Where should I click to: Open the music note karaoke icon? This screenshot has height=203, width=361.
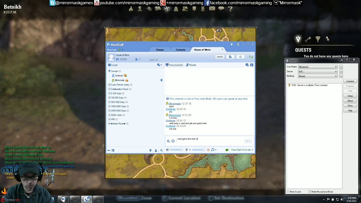212,150
